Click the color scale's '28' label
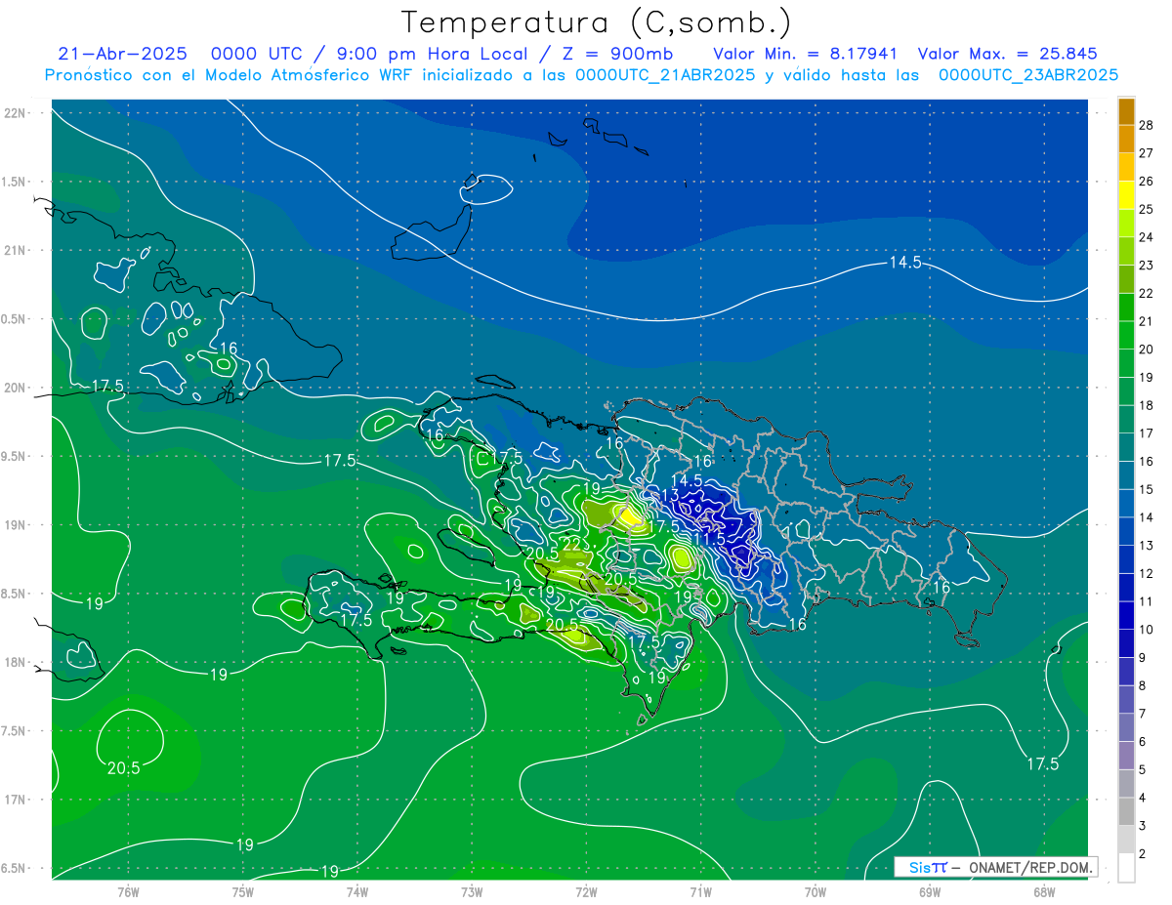This screenshot has width=1172, height=905. 1146,125
